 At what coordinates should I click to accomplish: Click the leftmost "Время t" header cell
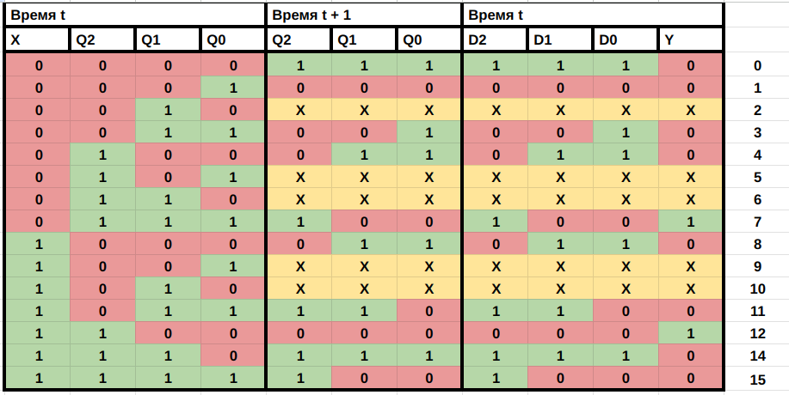(x=134, y=15)
